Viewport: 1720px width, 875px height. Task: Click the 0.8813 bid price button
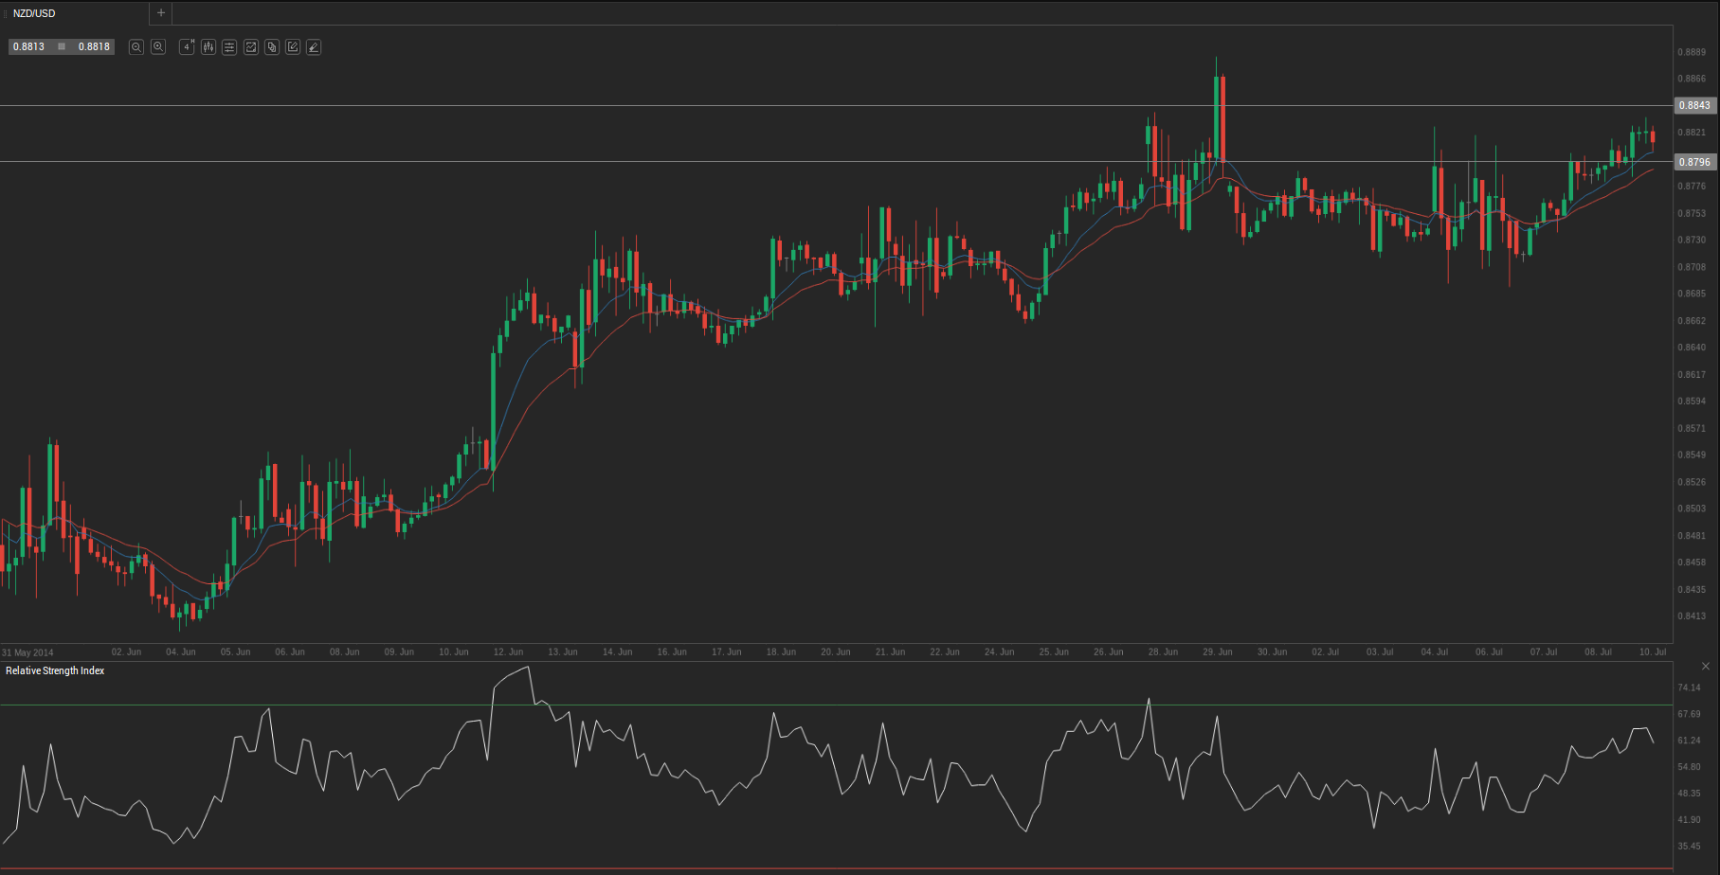pos(29,46)
